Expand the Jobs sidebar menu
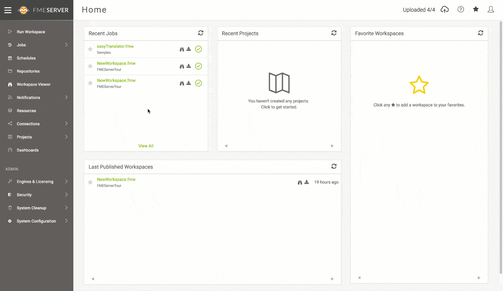This screenshot has width=503, height=291. click(66, 45)
